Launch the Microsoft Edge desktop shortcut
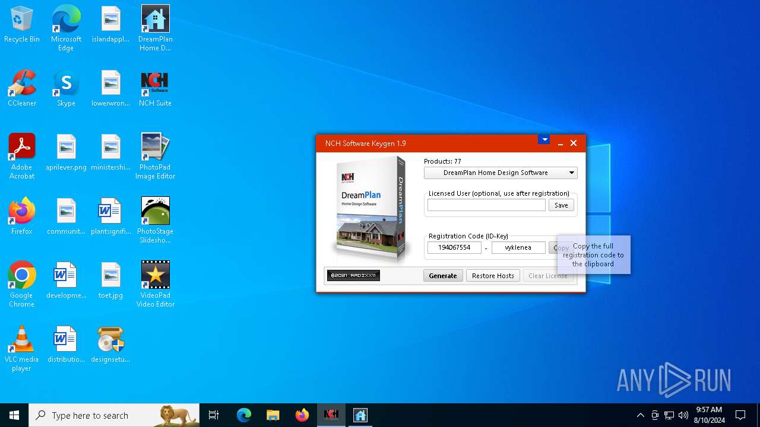The height and width of the screenshot is (427, 760). coord(66,28)
